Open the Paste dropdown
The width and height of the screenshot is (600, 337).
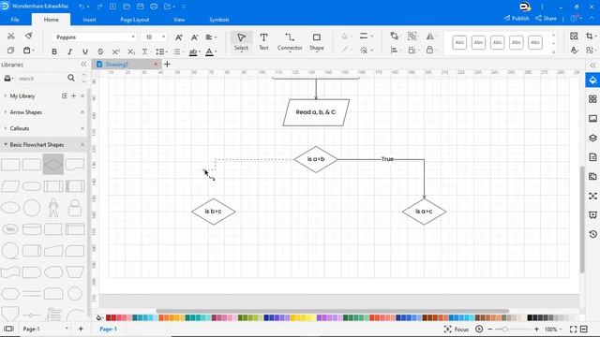tap(29, 51)
